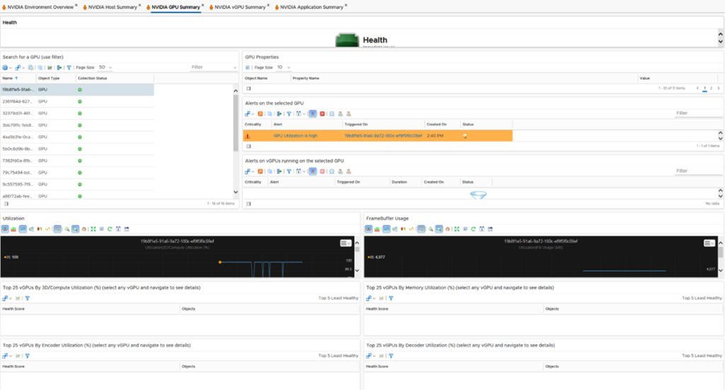
Task: Toggle the highlighted zoom icon in Utilization toolbar
Action: click(75, 229)
